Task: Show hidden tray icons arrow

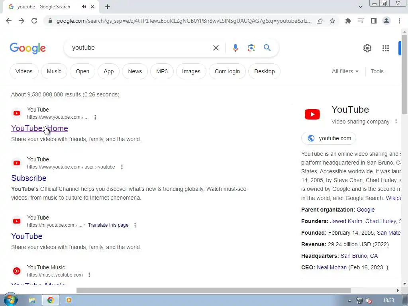Action: coord(349,300)
